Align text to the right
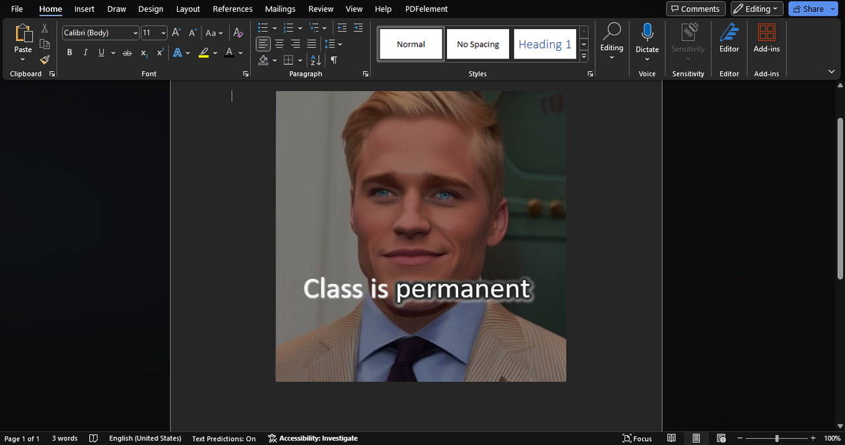The image size is (845, 445). tap(295, 44)
